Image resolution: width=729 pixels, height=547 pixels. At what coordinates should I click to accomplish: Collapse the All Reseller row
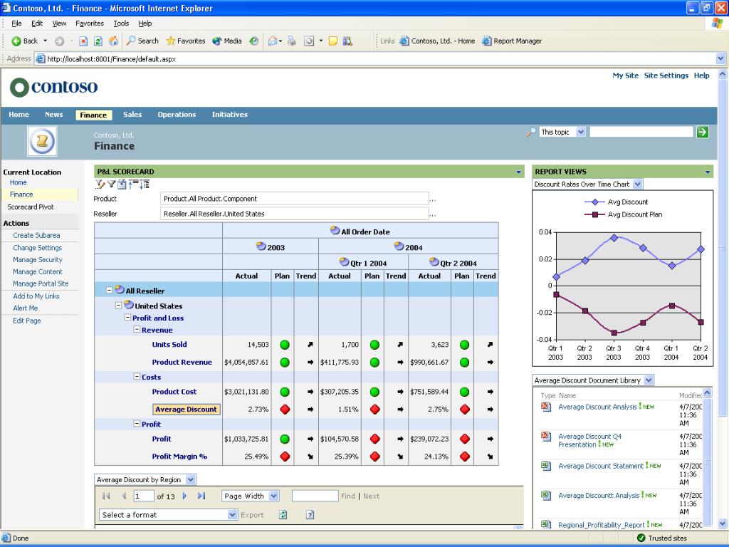click(x=109, y=291)
